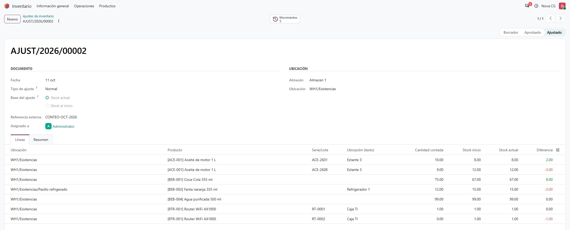The width and height of the screenshot is (570, 230).
Task: Click the lot ACE-2601 cell
Action: (320, 160)
